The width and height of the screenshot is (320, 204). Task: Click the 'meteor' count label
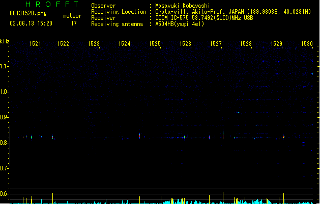point(72,16)
